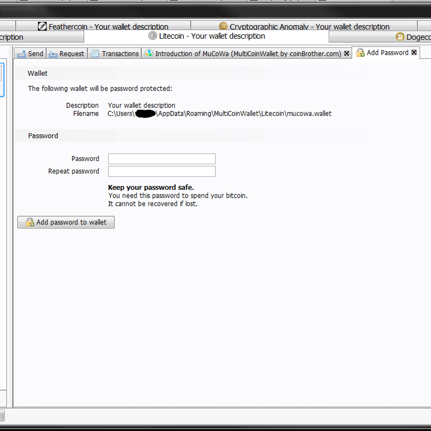Click Add password to wallet button

click(x=66, y=222)
